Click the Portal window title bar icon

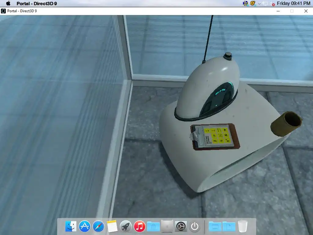[3, 11]
